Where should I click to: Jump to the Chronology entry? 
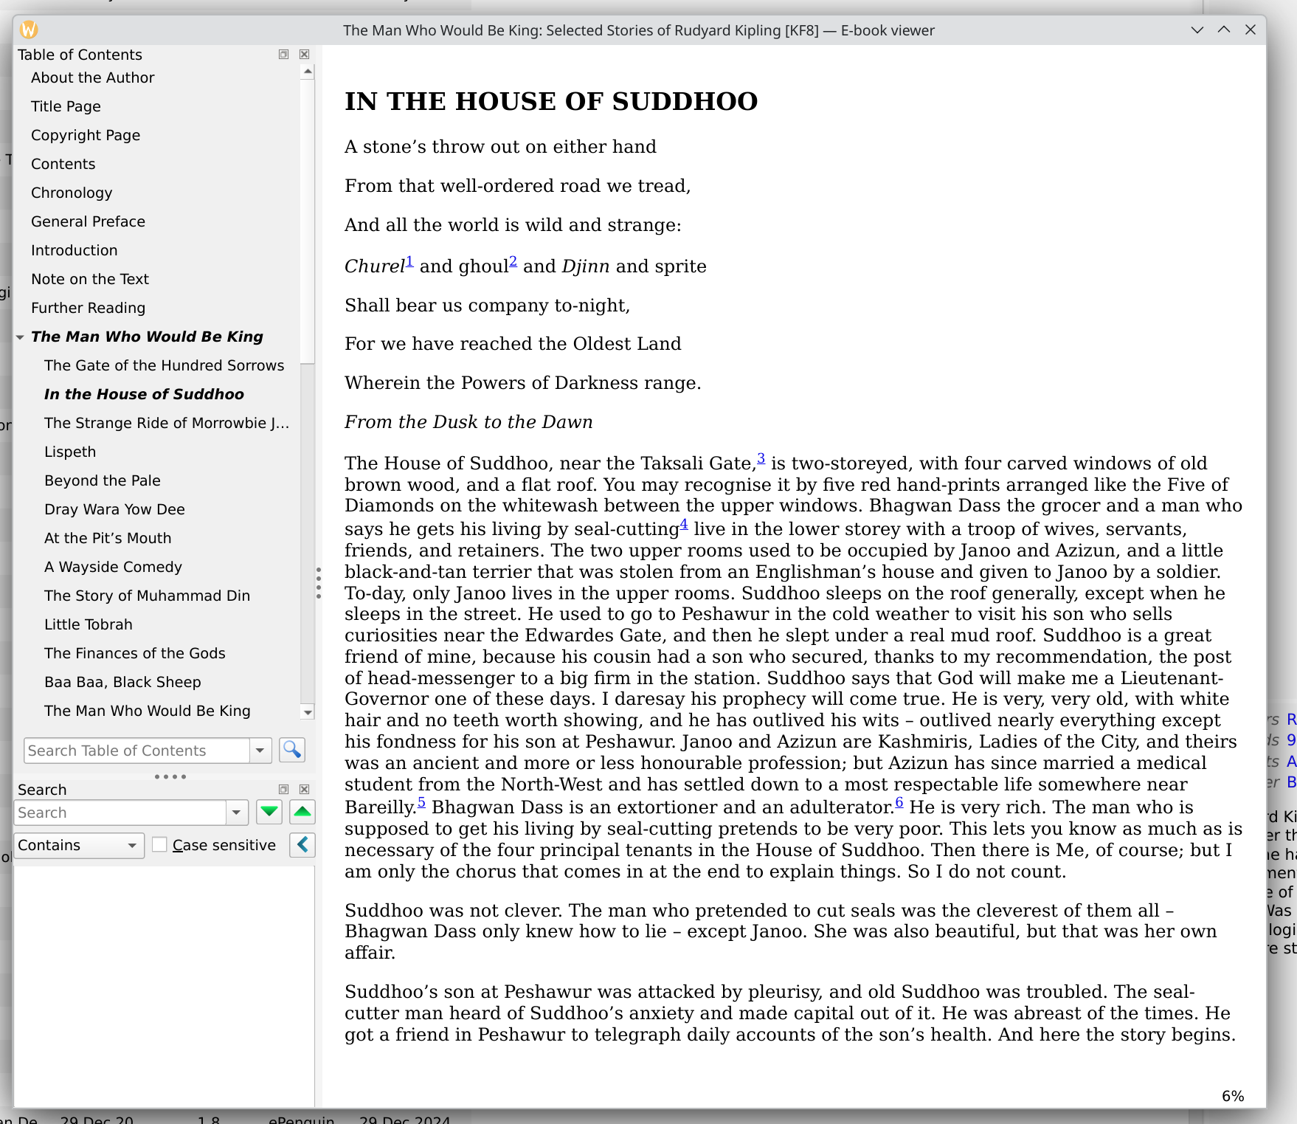(72, 193)
